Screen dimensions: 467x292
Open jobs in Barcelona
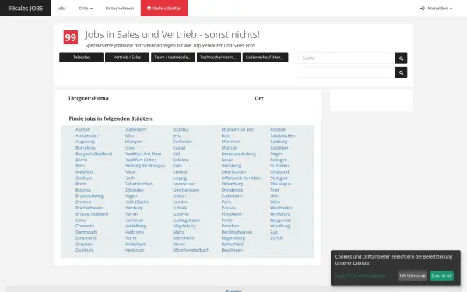tap(86, 148)
